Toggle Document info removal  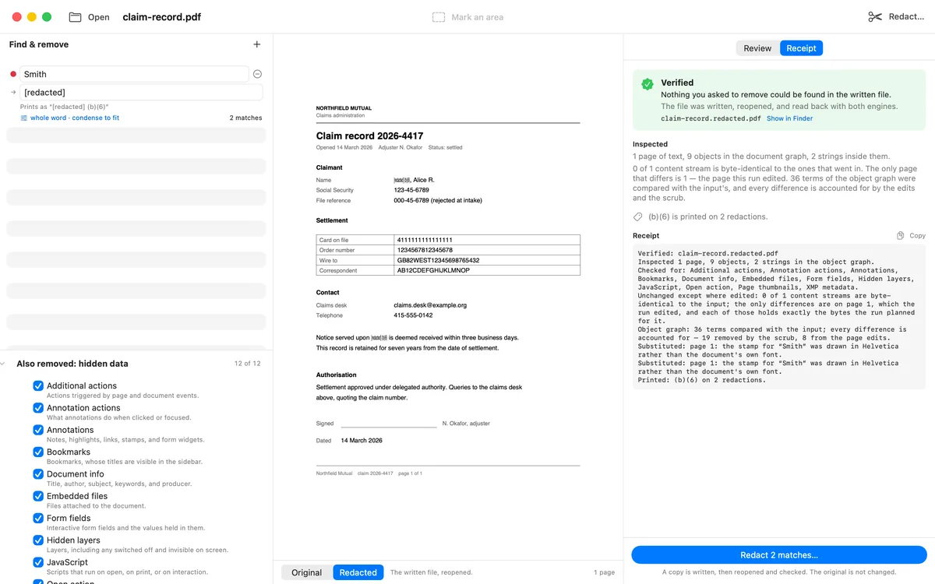[x=38, y=474]
